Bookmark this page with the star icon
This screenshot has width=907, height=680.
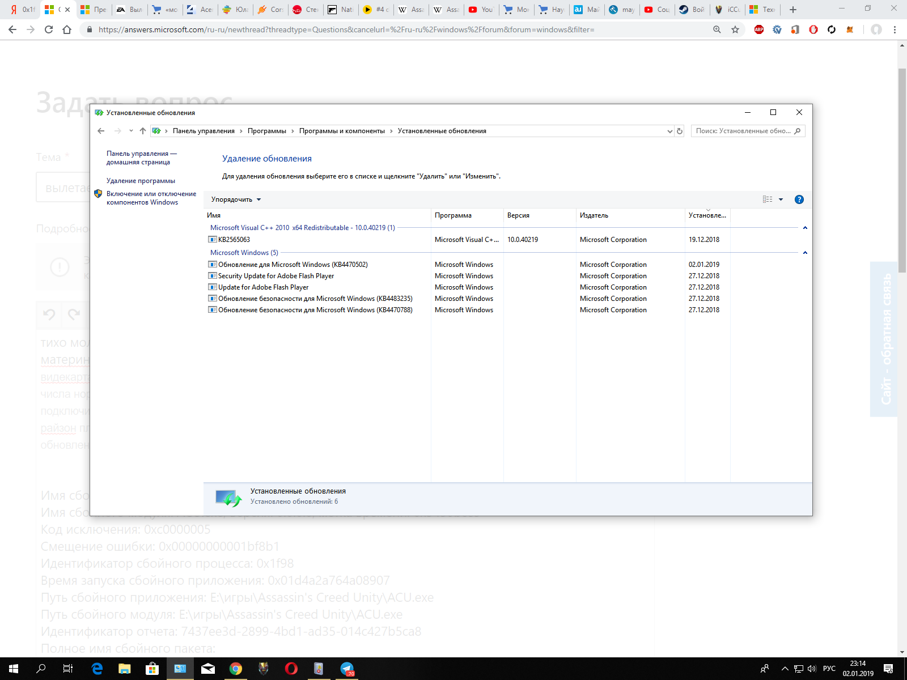point(735,29)
